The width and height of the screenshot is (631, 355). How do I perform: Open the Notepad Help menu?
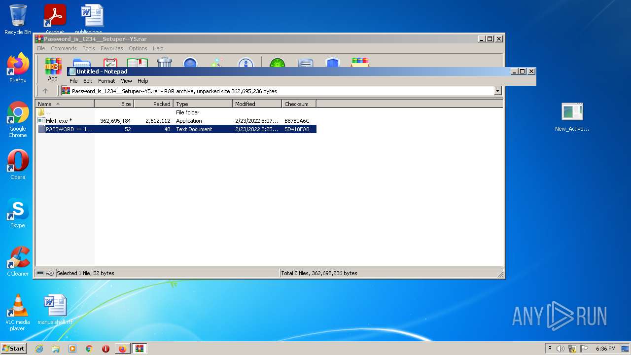pyautogui.click(x=142, y=81)
